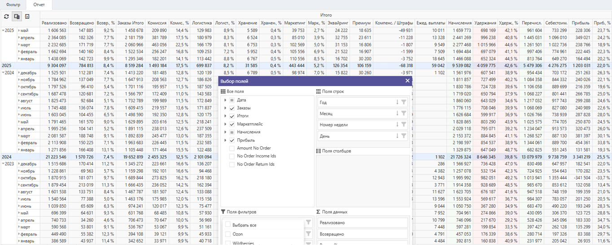Toggle the Начисления field checkbox
612x245 pixels.
232,132
